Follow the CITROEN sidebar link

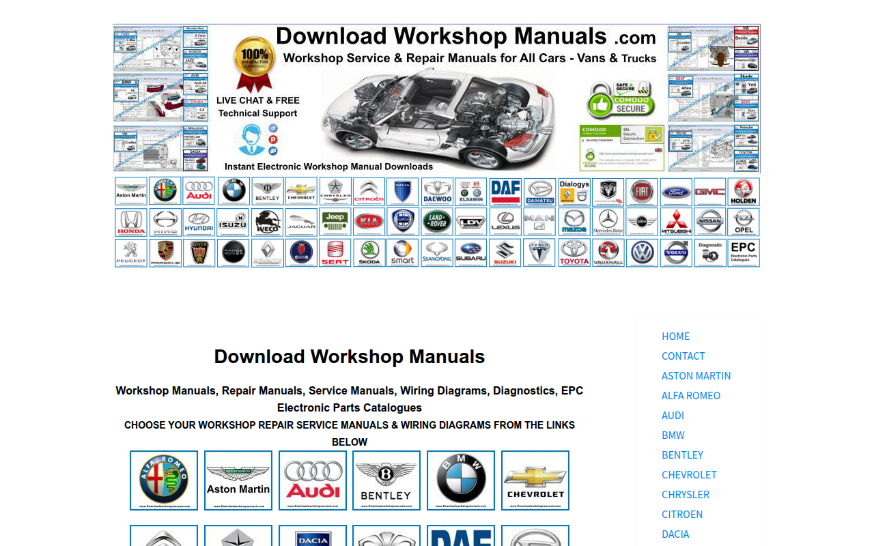point(682,514)
